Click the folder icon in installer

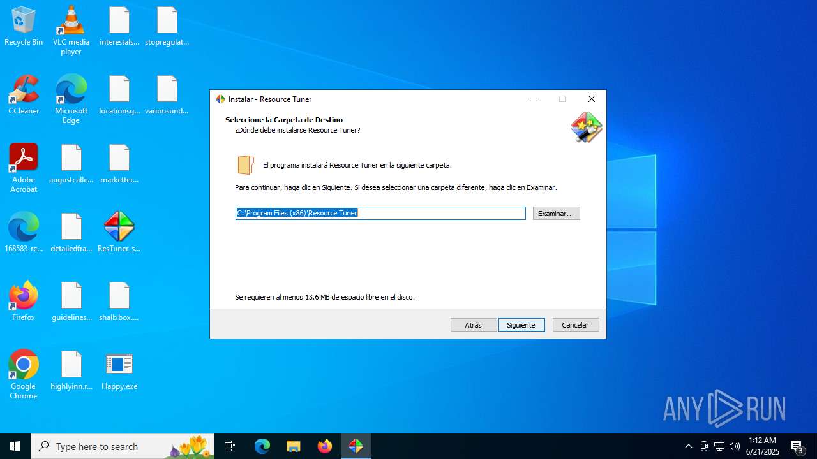click(246, 165)
